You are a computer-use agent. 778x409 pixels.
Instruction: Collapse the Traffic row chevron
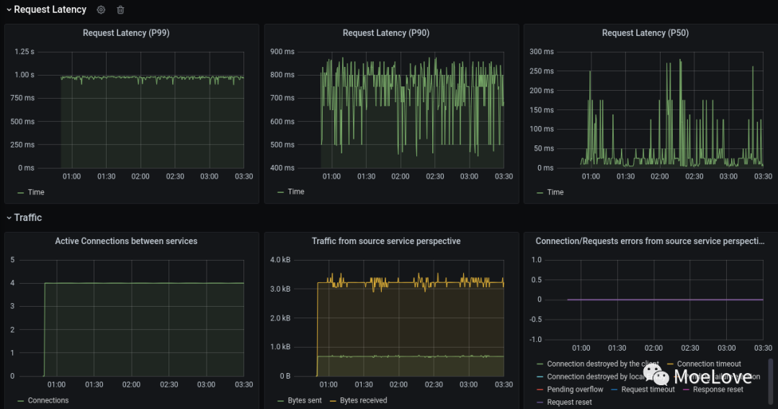(9, 217)
